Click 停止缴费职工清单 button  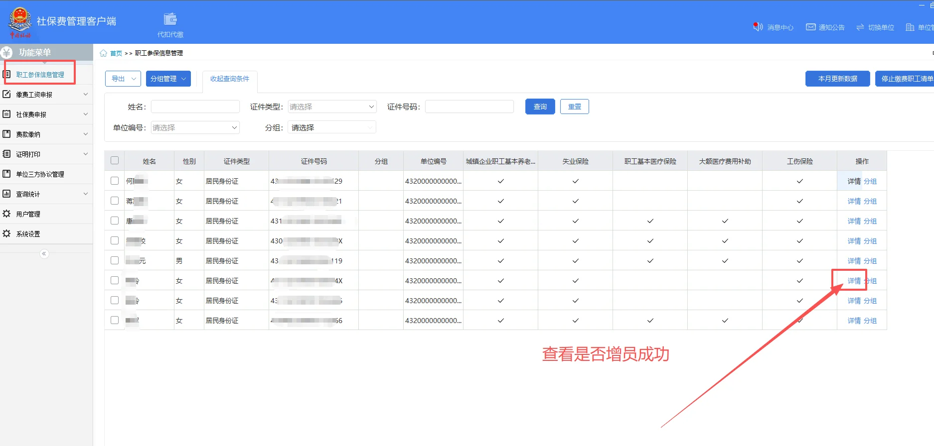(905, 79)
